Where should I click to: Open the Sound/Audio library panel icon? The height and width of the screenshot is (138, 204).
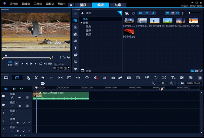coord(75,27)
